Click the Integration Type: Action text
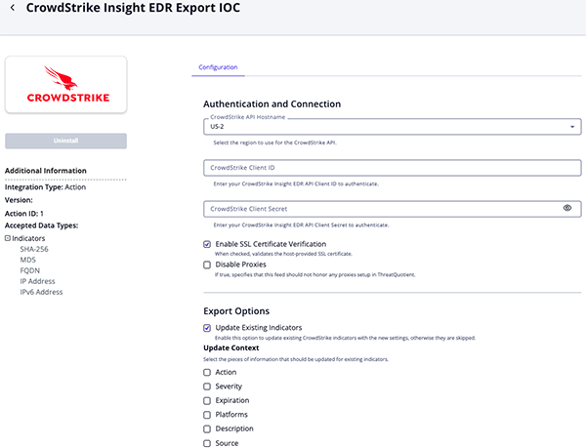 [45, 187]
